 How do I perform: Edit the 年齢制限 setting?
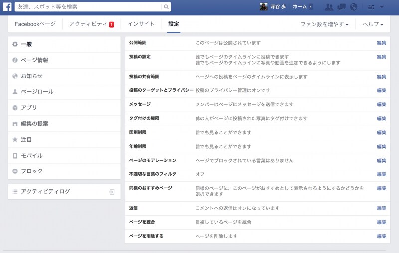click(x=381, y=146)
